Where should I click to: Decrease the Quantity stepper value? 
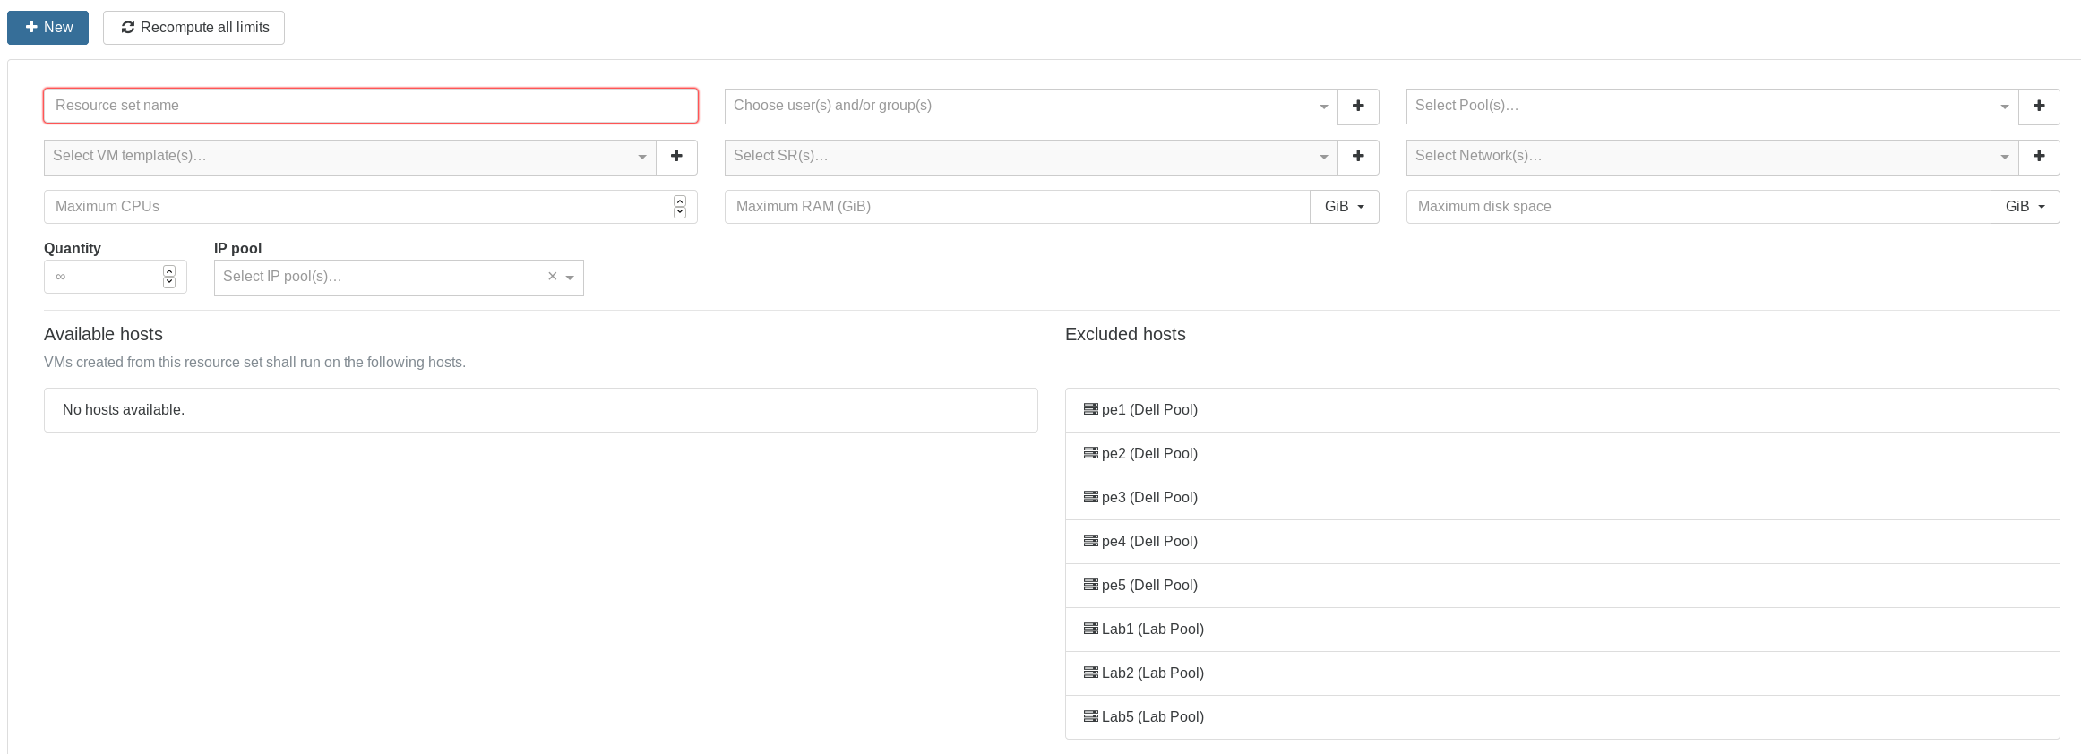(x=169, y=283)
